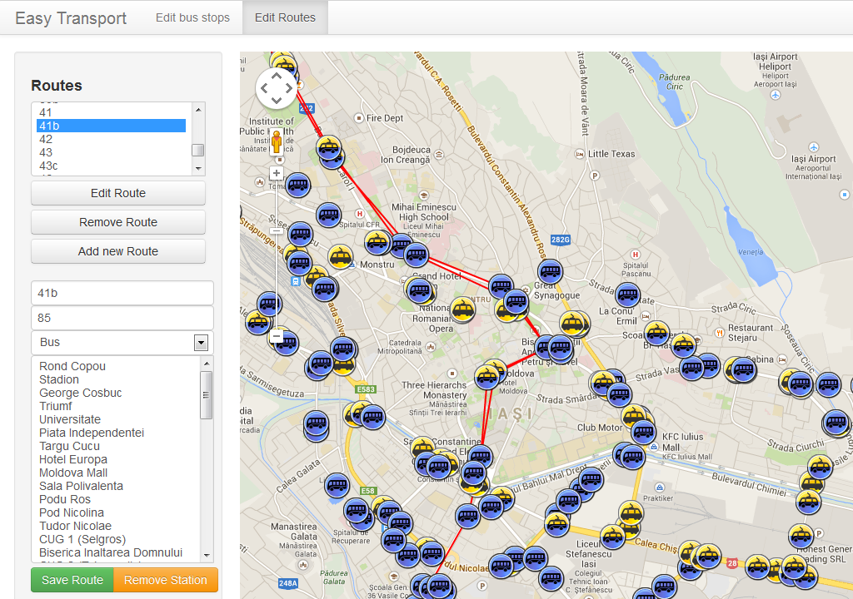Click the route name field containing 41b
The height and width of the screenshot is (599, 853).
122,293
